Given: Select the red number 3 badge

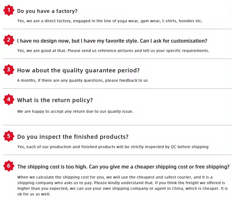Looking at the screenshot, I should [9, 70].
